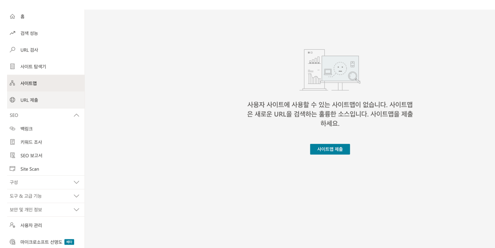Expand the 보안 및 개인 정보 chevron
Image resolution: width=495 pixels, height=248 pixels.
tap(76, 209)
